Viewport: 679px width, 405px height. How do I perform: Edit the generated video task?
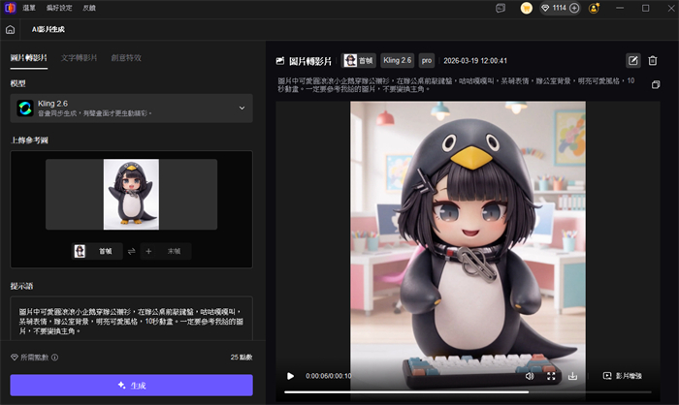point(633,61)
